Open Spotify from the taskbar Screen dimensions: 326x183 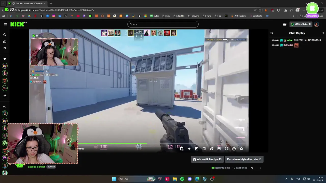(x=182, y=179)
